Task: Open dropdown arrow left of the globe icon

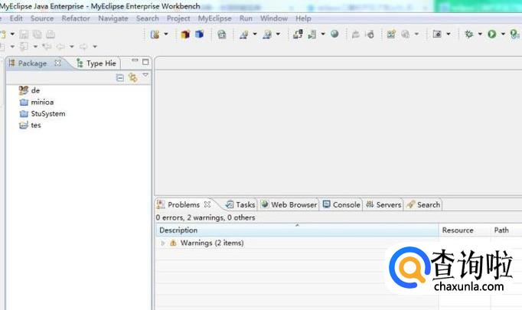Action: [x=322, y=34]
